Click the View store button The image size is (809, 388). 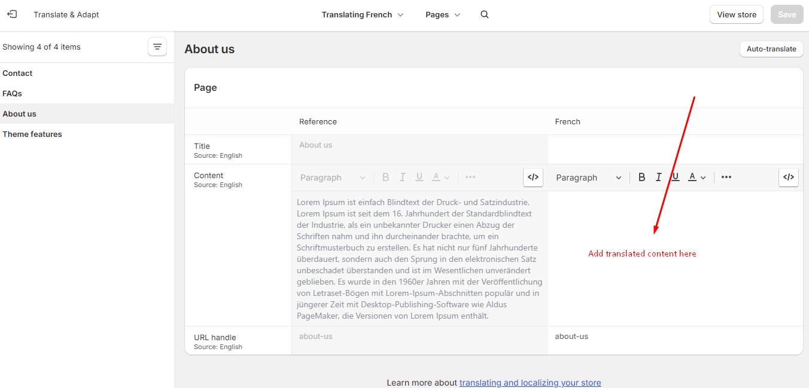click(x=736, y=14)
